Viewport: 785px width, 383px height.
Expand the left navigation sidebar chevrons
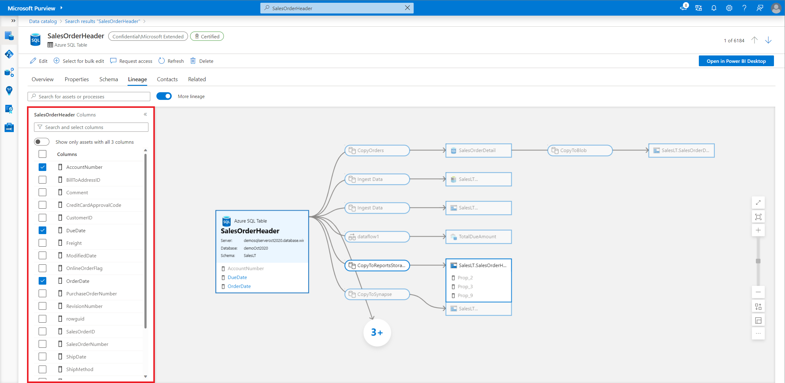point(13,21)
